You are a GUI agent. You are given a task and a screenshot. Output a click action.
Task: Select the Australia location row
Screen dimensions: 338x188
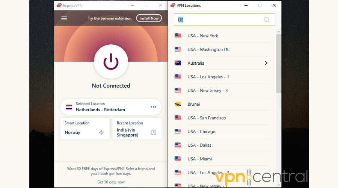(x=222, y=63)
